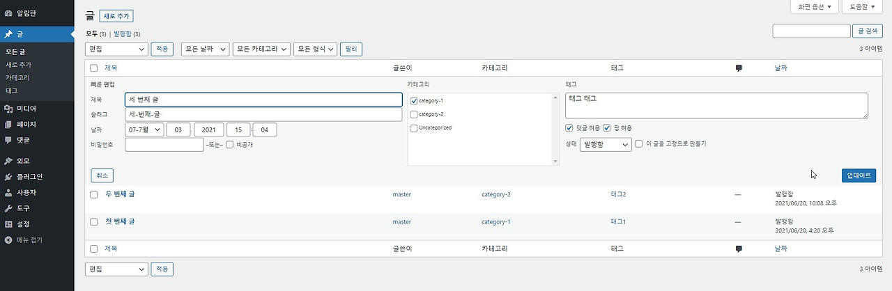This screenshot has height=291, width=892.
Task: Click 취소 cancel button
Action: tap(102, 175)
